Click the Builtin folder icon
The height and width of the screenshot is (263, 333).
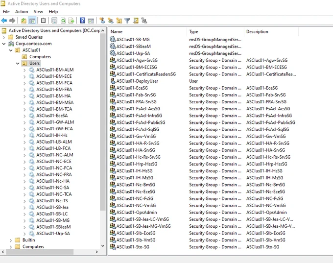point(18,240)
